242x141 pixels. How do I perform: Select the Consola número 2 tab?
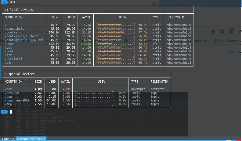[31, 139]
